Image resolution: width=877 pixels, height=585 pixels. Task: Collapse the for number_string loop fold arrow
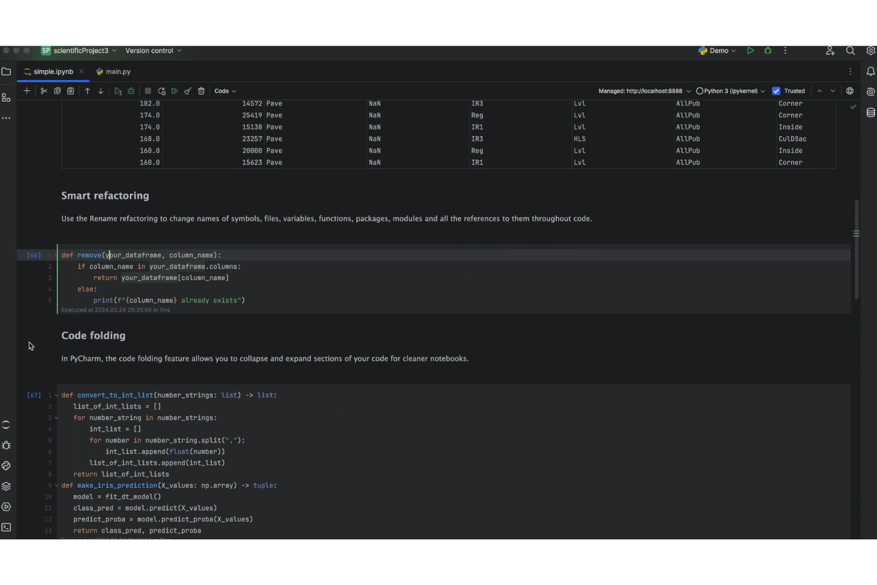pos(56,418)
